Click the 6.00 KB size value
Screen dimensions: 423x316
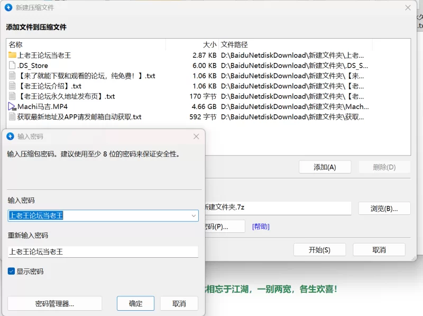coord(205,66)
